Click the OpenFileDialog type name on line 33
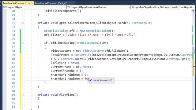The image size is (196, 110). click(56, 31)
